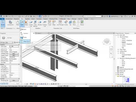Click Edit for Graphic Display Options

(x=14, y=56)
